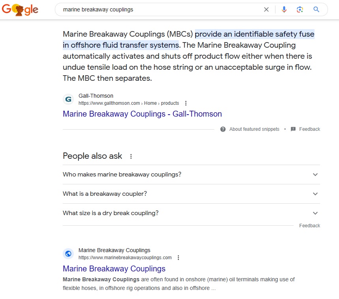339x299 pixels.
Task: Open the second Marine Breakaway Couplings result
Action: coord(114,269)
